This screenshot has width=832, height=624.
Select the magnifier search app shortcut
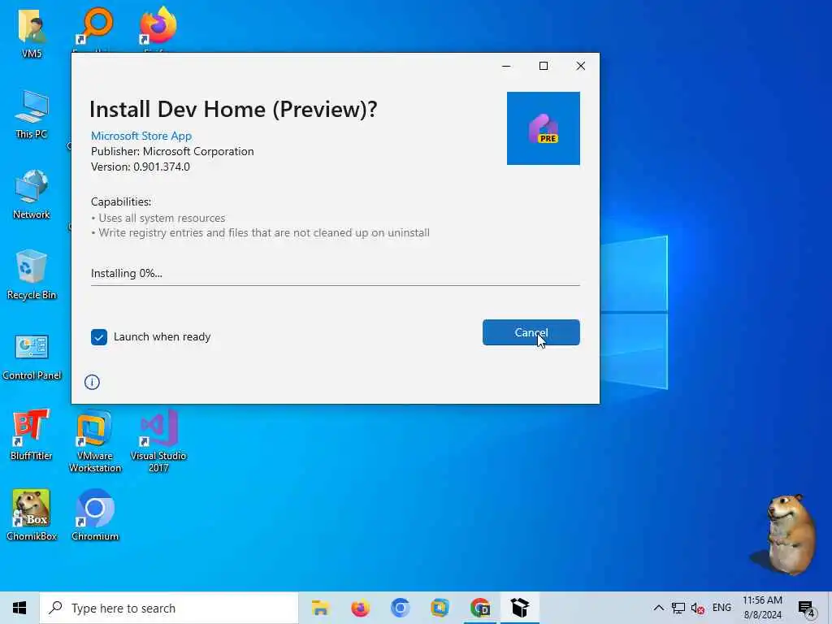(x=95, y=27)
